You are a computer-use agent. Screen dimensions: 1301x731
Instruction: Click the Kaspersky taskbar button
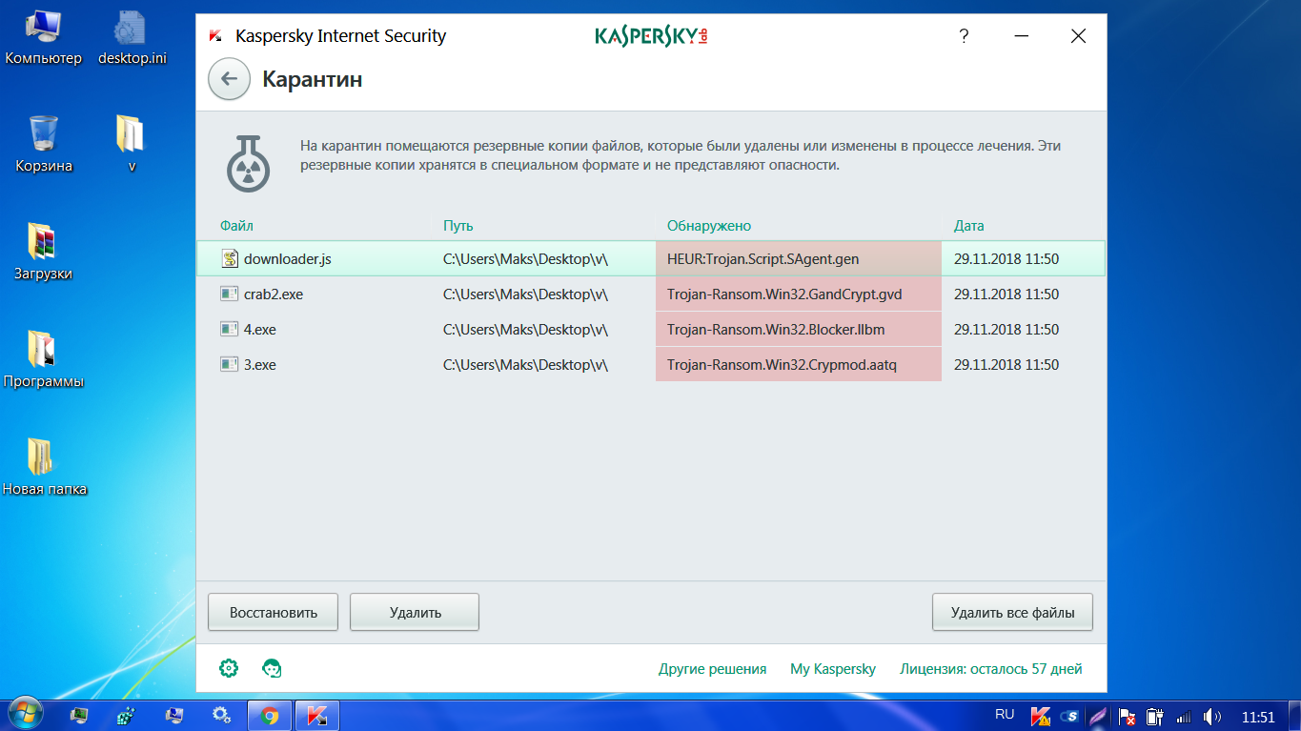tap(317, 715)
